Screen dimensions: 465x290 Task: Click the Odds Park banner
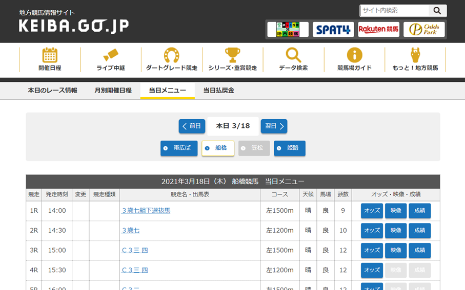coord(424,30)
